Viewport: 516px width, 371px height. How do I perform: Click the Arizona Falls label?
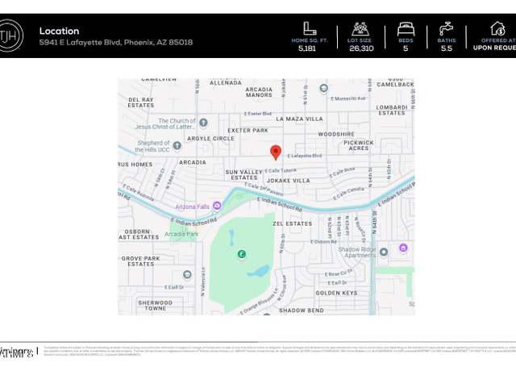click(192, 206)
